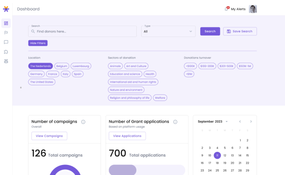This screenshot has width=285, height=175.
Task: Toggle the Animals sector filter
Action: (x=115, y=66)
